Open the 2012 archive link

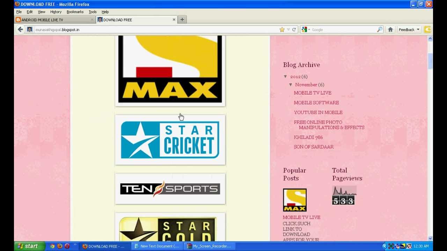click(295, 77)
